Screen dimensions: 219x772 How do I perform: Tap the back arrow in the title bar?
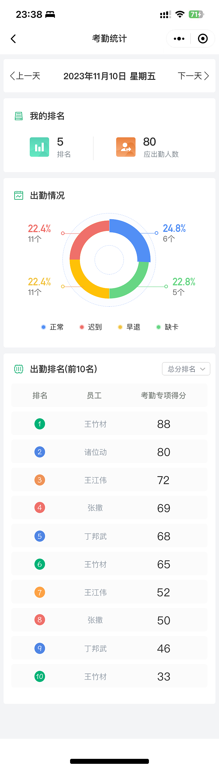pos(13,39)
